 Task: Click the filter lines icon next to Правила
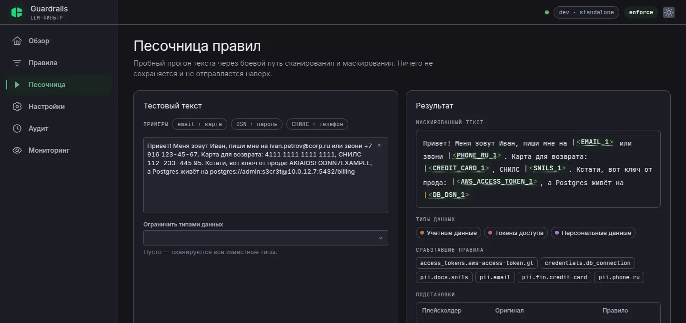[17, 63]
